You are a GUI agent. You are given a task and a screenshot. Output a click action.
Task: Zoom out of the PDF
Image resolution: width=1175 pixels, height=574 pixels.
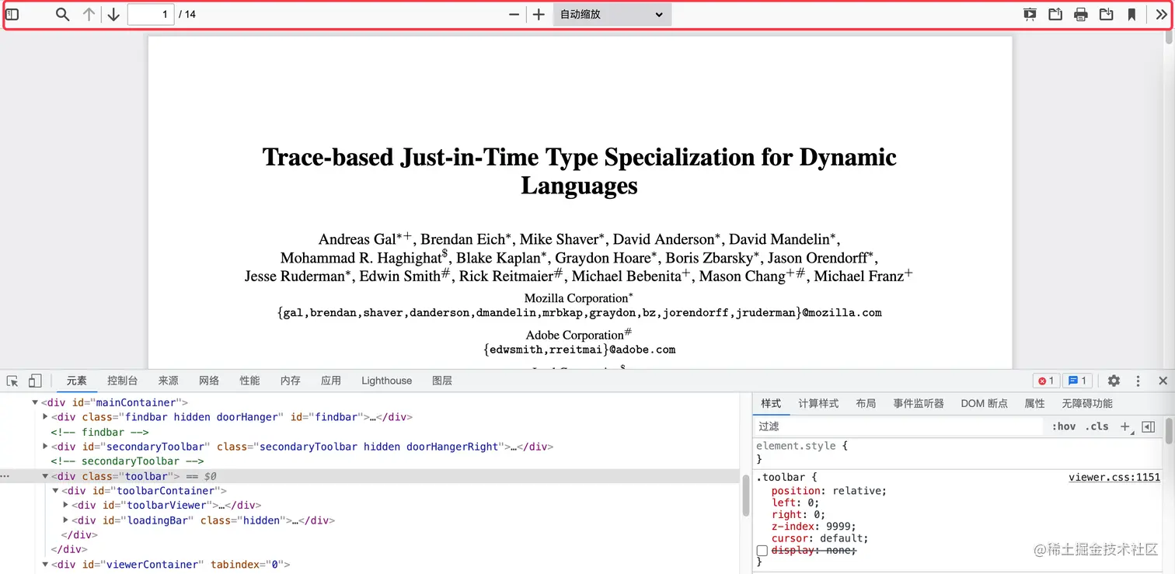tap(514, 14)
